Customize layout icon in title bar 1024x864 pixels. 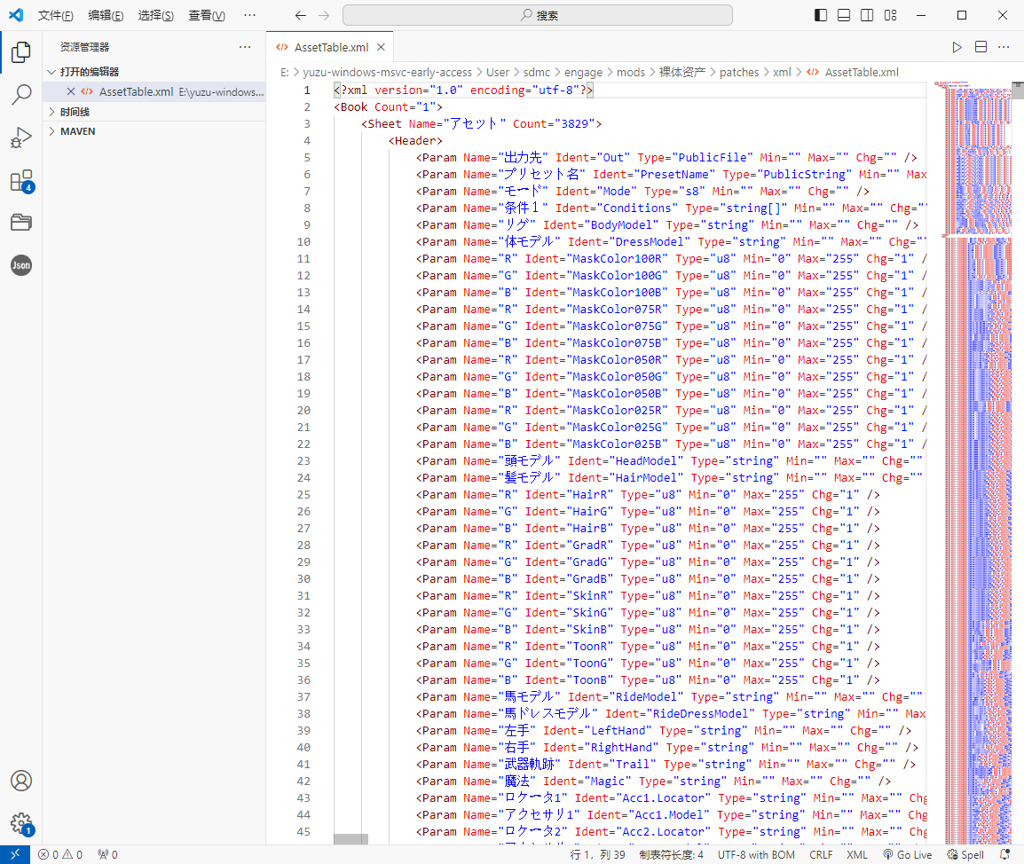click(890, 15)
